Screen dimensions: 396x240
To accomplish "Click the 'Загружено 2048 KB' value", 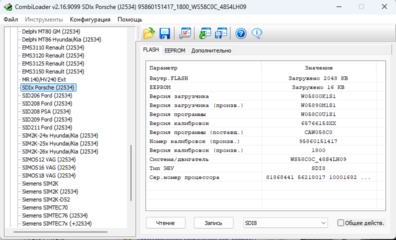I will coord(318,78).
